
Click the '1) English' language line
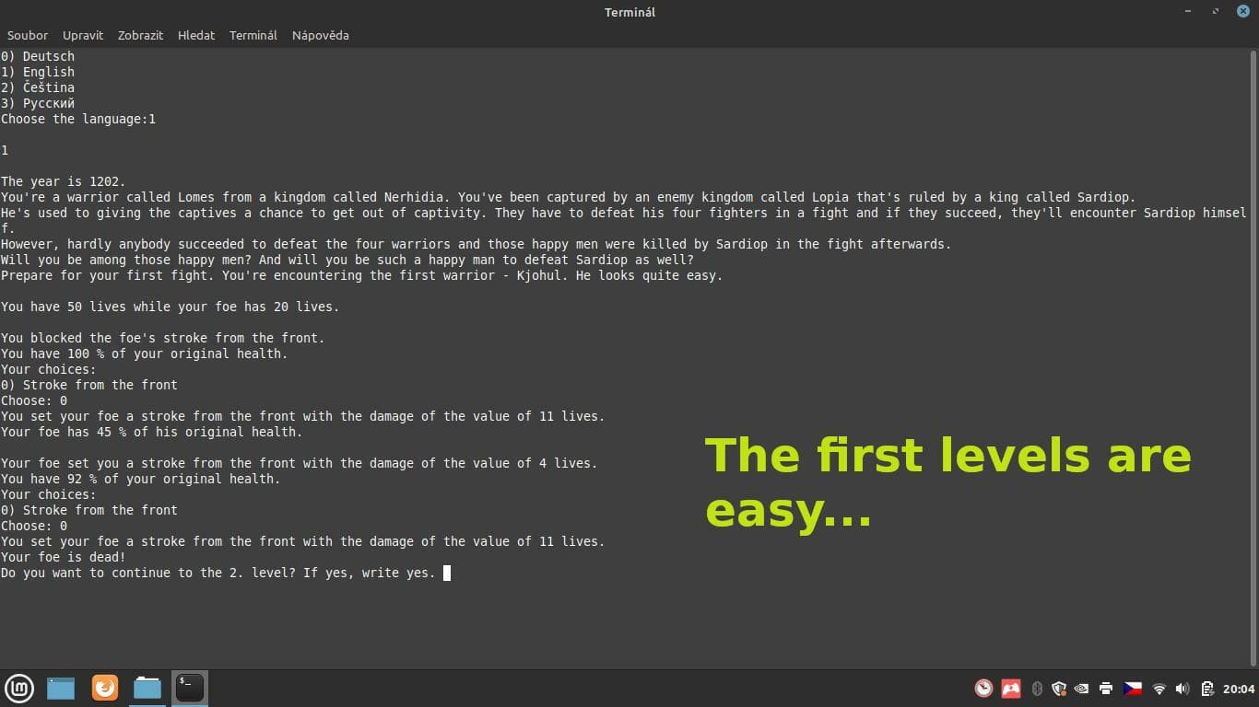pos(38,72)
